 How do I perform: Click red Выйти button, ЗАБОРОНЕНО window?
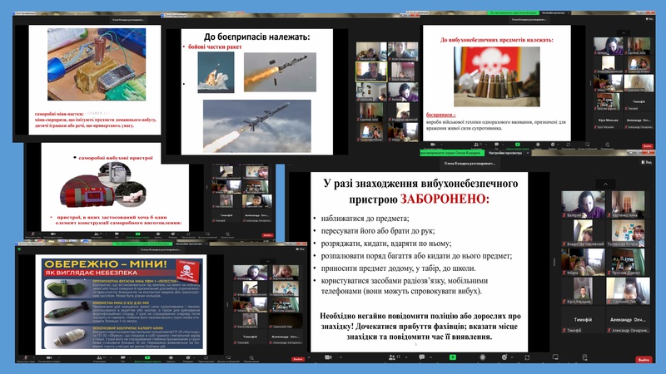(x=644, y=360)
